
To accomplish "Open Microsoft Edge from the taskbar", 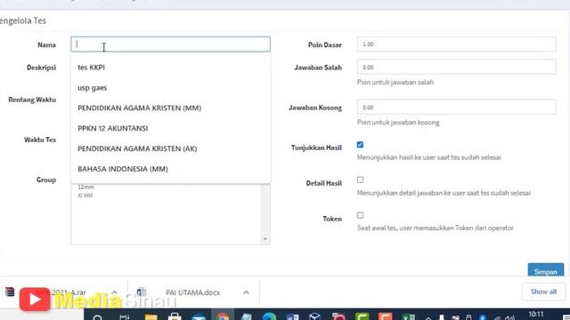I will [269, 316].
